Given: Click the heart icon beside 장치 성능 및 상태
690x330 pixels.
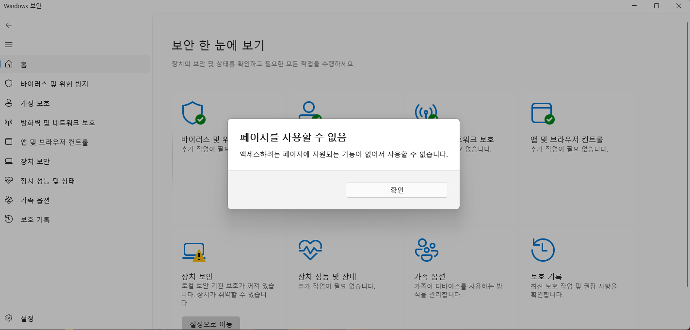Looking at the screenshot, I should pos(8,180).
